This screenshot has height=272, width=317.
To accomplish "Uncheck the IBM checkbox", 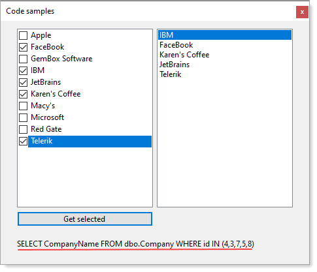I will [x=23, y=70].
